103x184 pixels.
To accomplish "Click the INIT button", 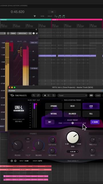I will (50, 122).
